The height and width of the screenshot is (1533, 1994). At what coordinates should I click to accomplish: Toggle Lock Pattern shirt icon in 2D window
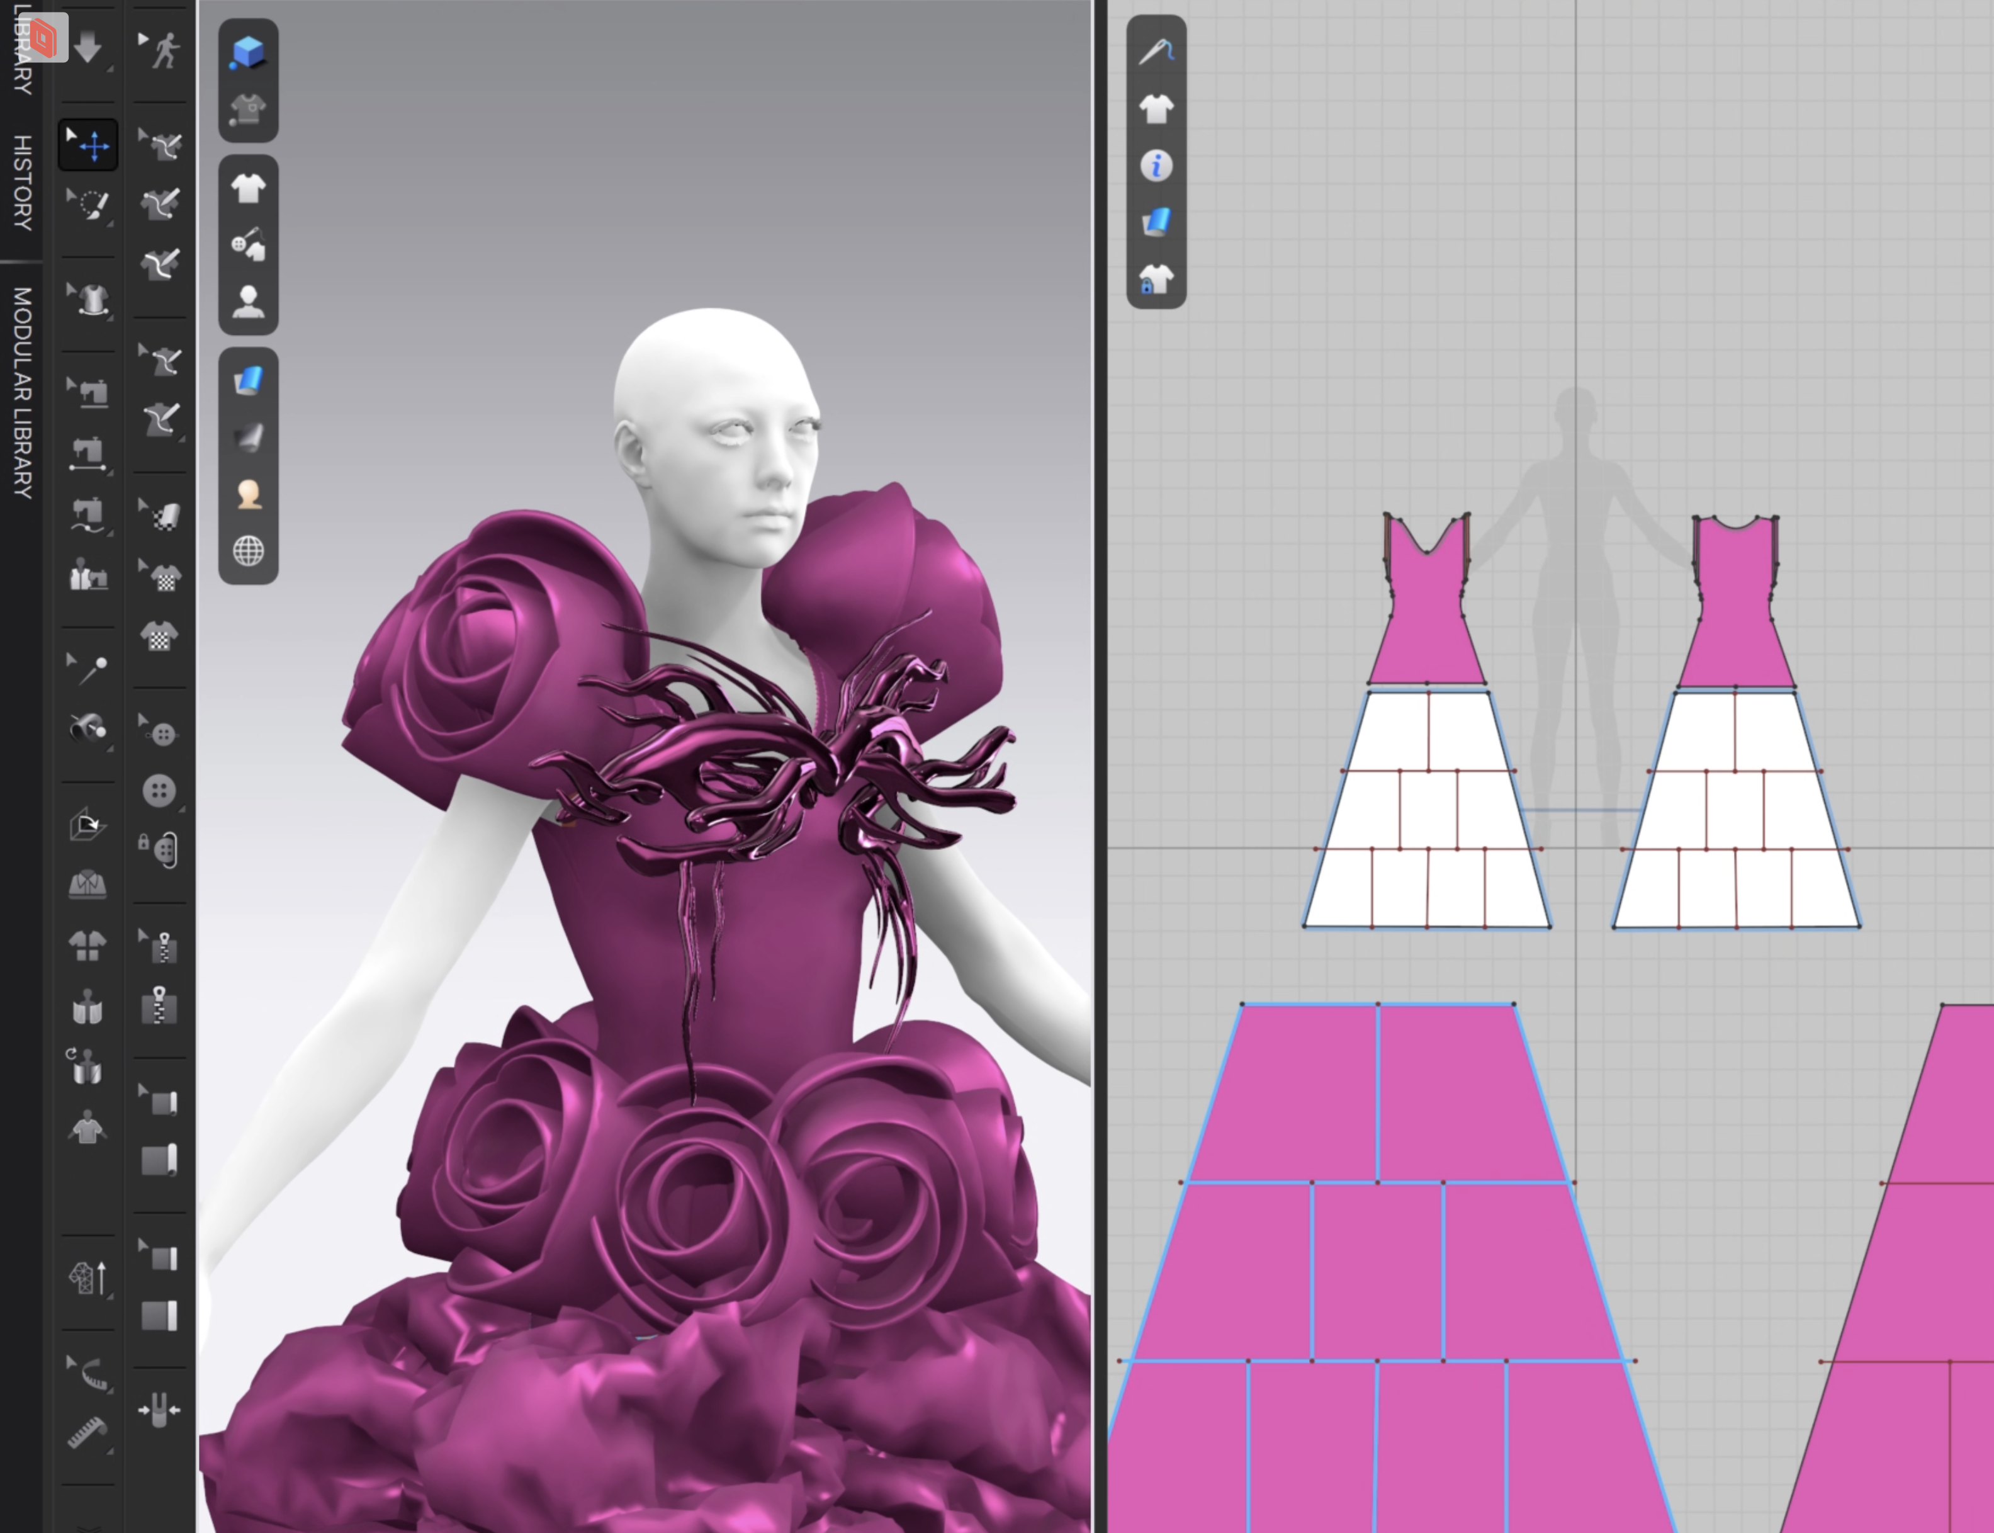1157,278
